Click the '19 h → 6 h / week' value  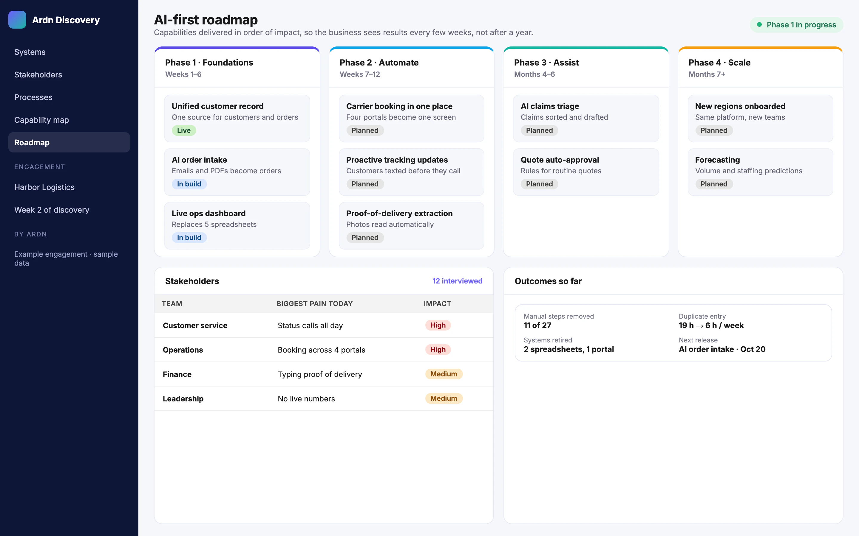(x=711, y=325)
